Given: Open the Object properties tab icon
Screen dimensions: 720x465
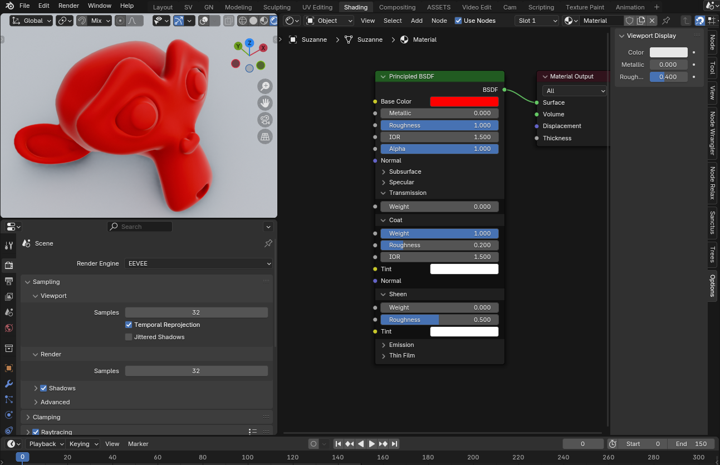Looking at the screenshot, I should pyautogui.click(x=8, y=368).
